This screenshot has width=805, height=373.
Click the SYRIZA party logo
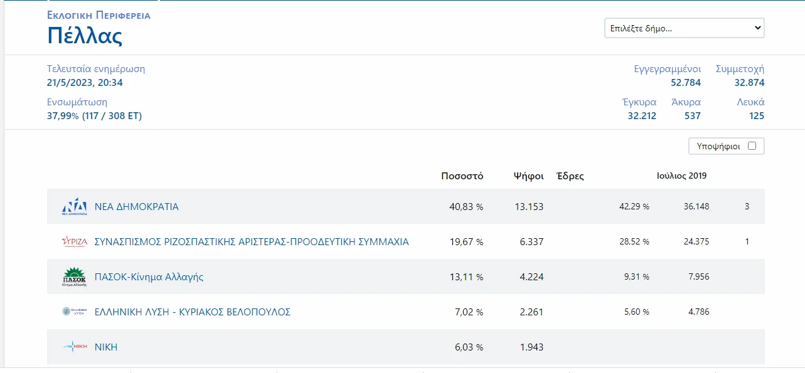pos(74,241)
